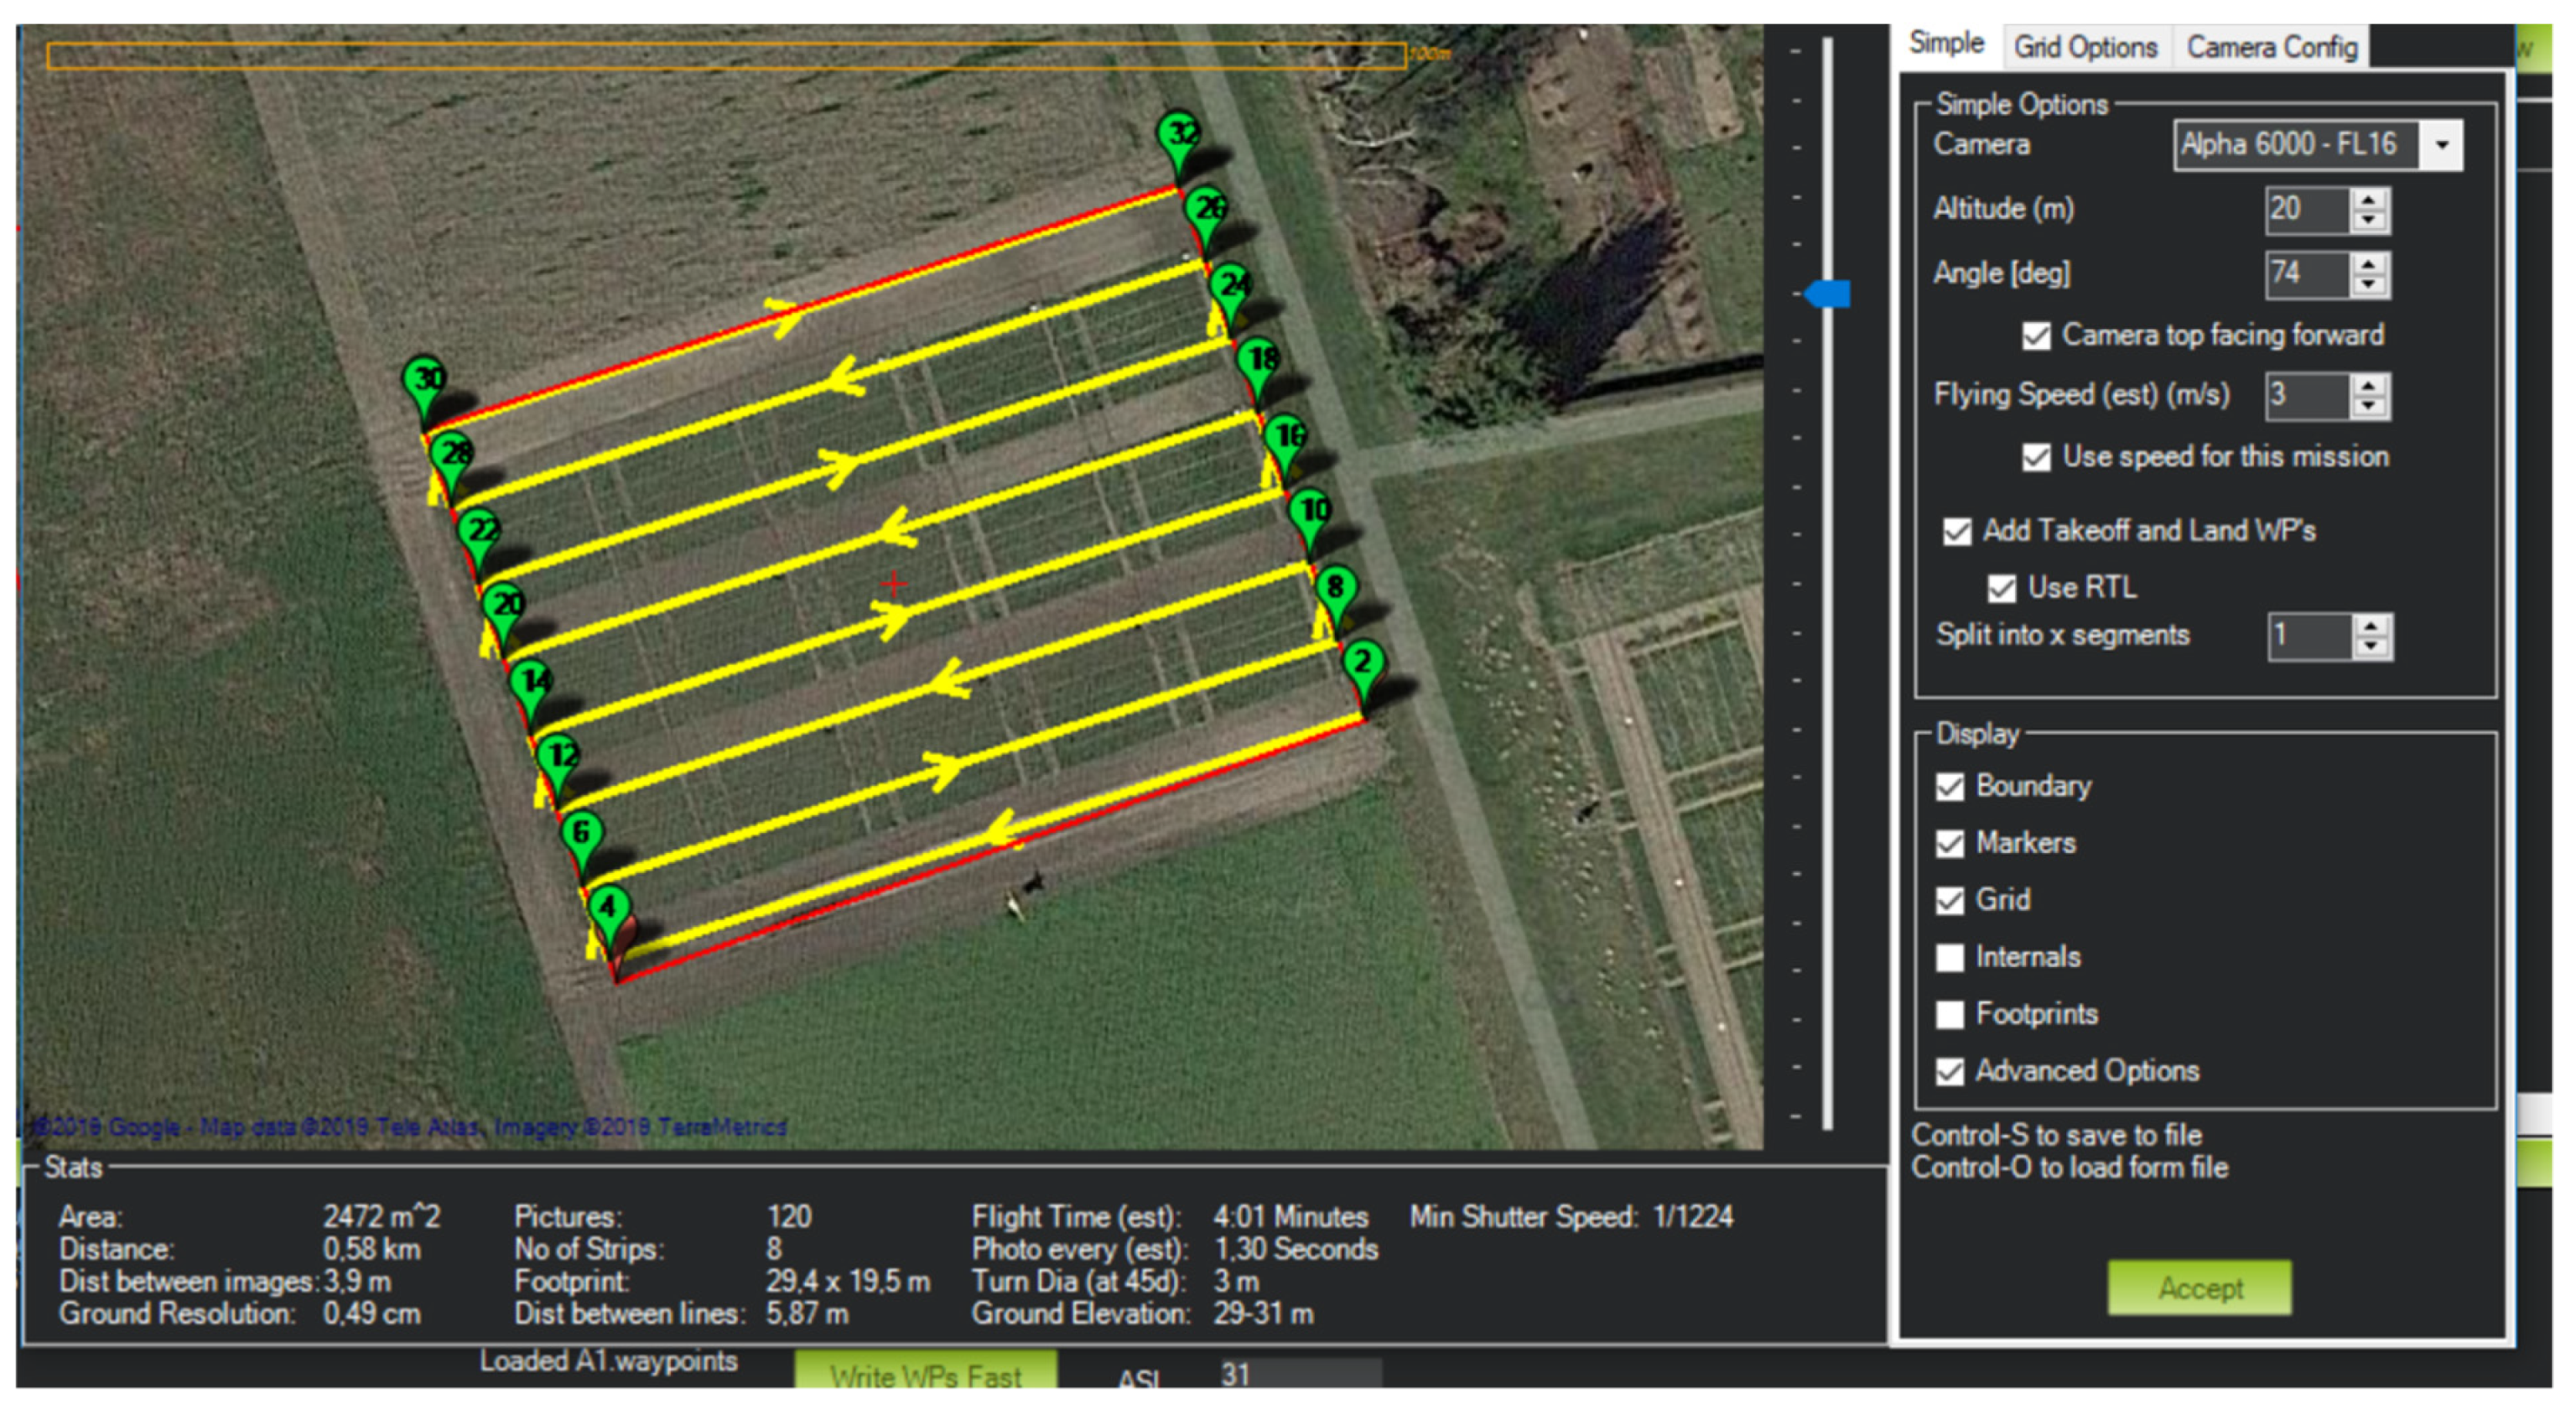Increase Altitude with up spinner arrow

2368,200
